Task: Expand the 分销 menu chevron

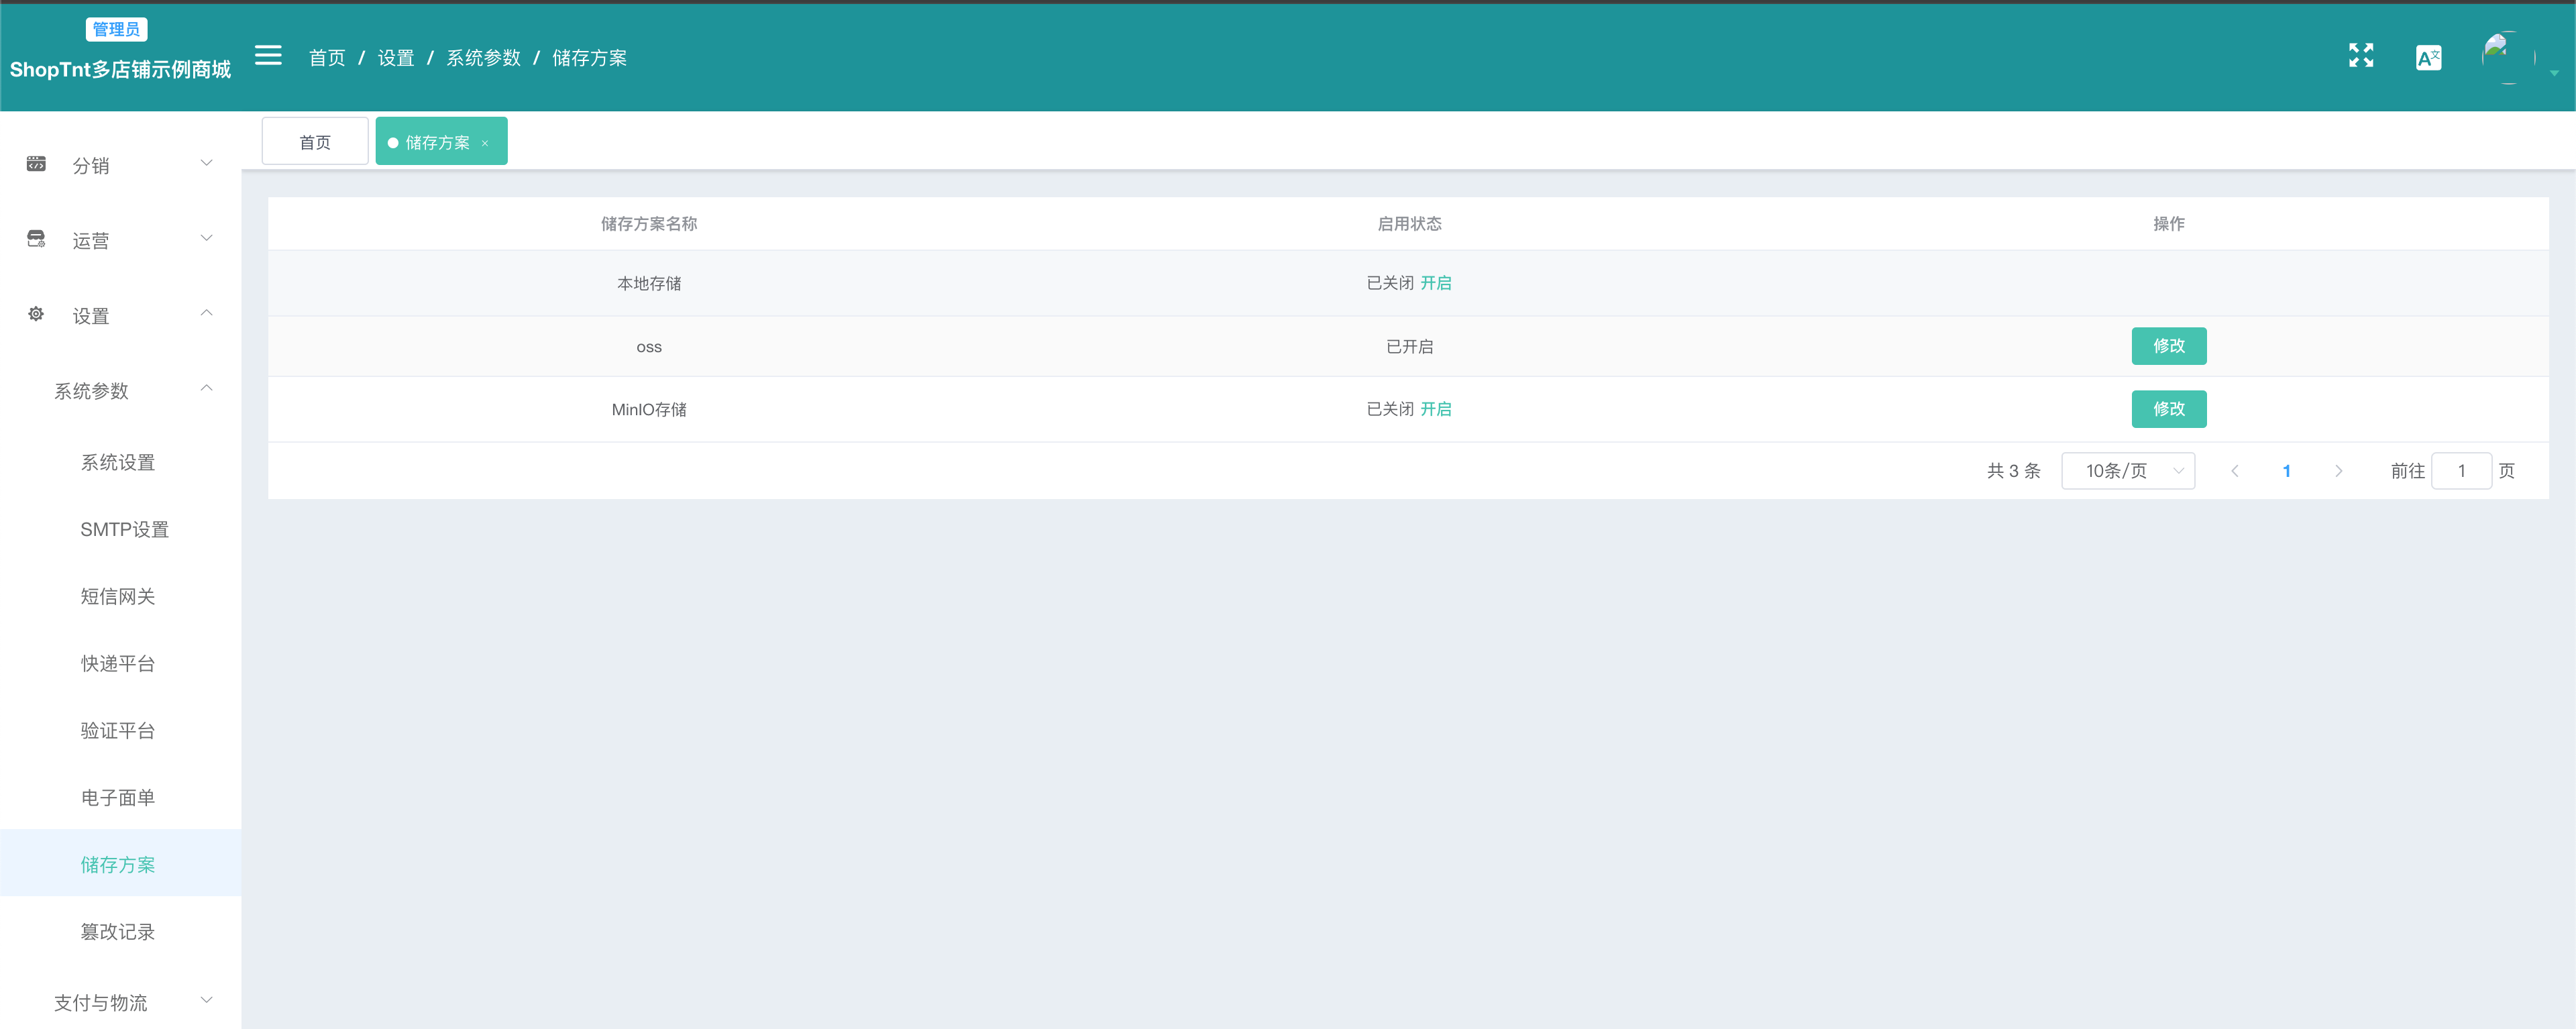Action: tap(206, 163)
